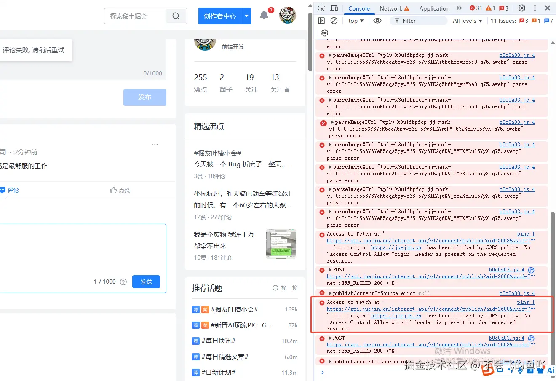
Task: Click the three-dot more icon on the post
Action: click(155, 144)
